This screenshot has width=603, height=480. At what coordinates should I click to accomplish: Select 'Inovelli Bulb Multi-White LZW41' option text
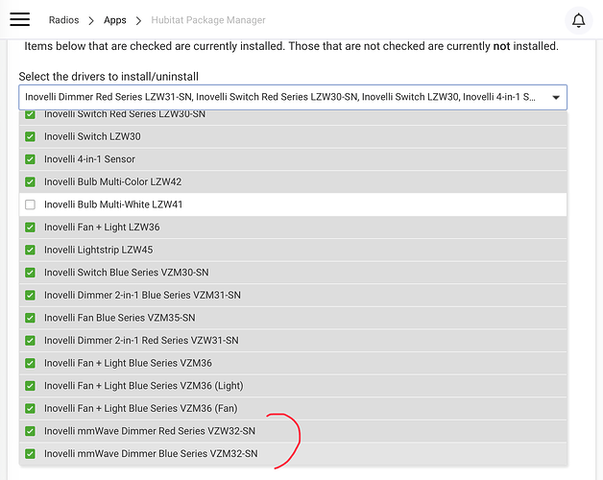tap(113, 204)
